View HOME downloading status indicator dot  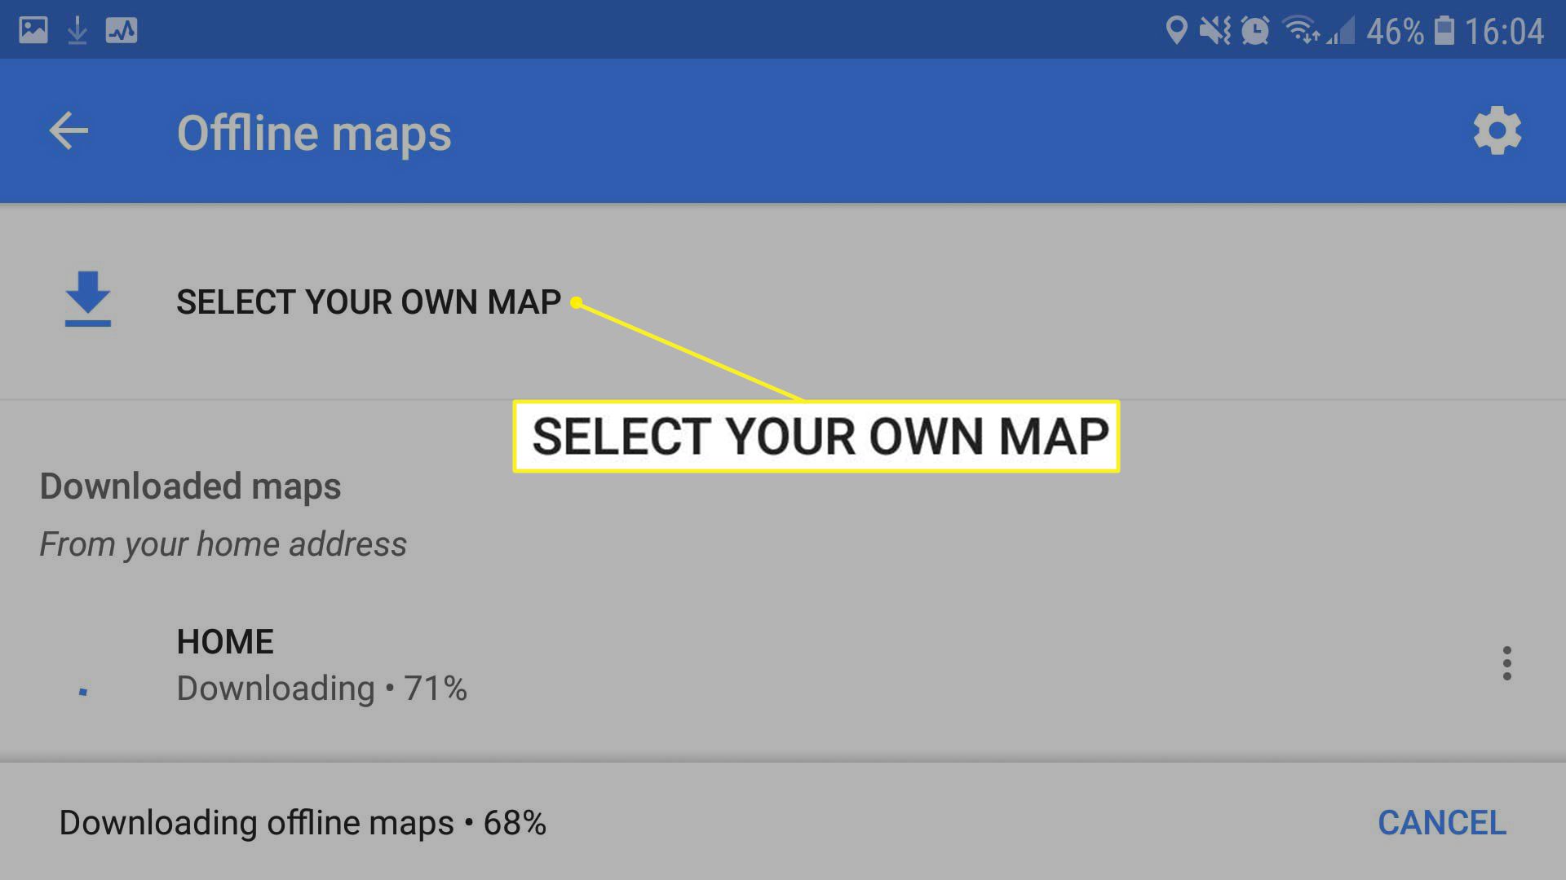84,689
